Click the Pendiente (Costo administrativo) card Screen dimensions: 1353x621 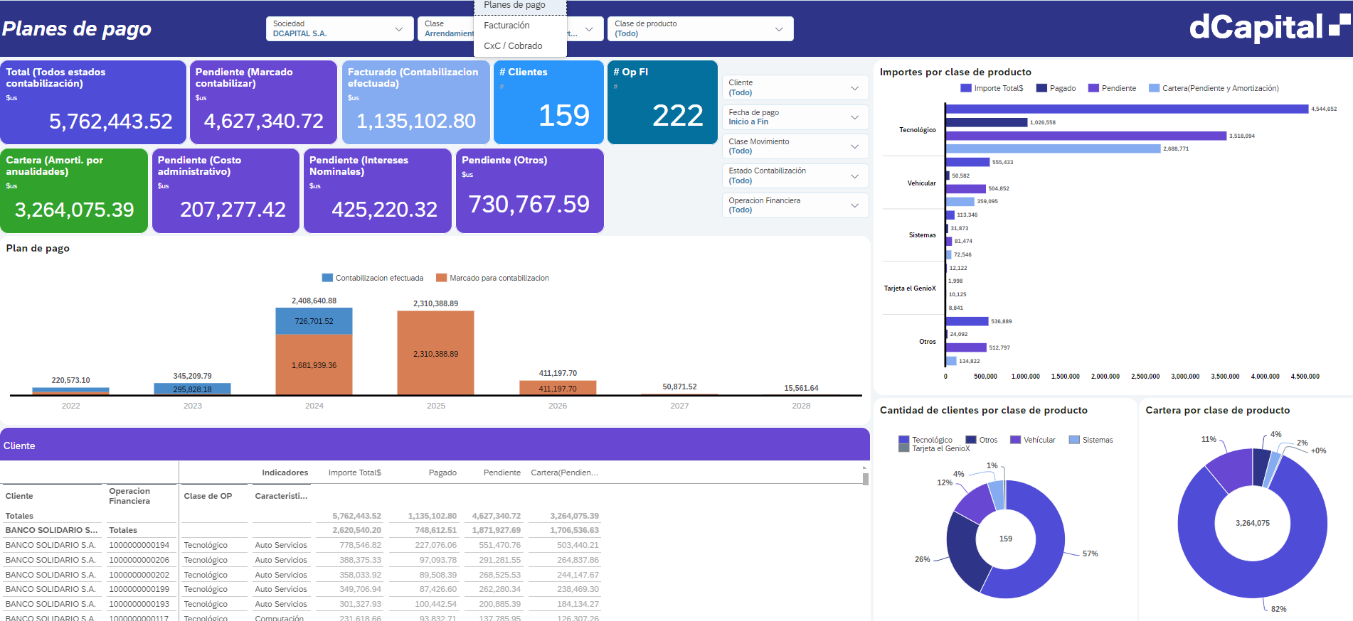tap(225, 190)
